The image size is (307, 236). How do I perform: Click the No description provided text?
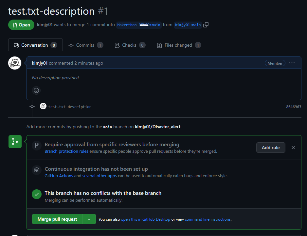pyautogui.click(x=56, y=78)
